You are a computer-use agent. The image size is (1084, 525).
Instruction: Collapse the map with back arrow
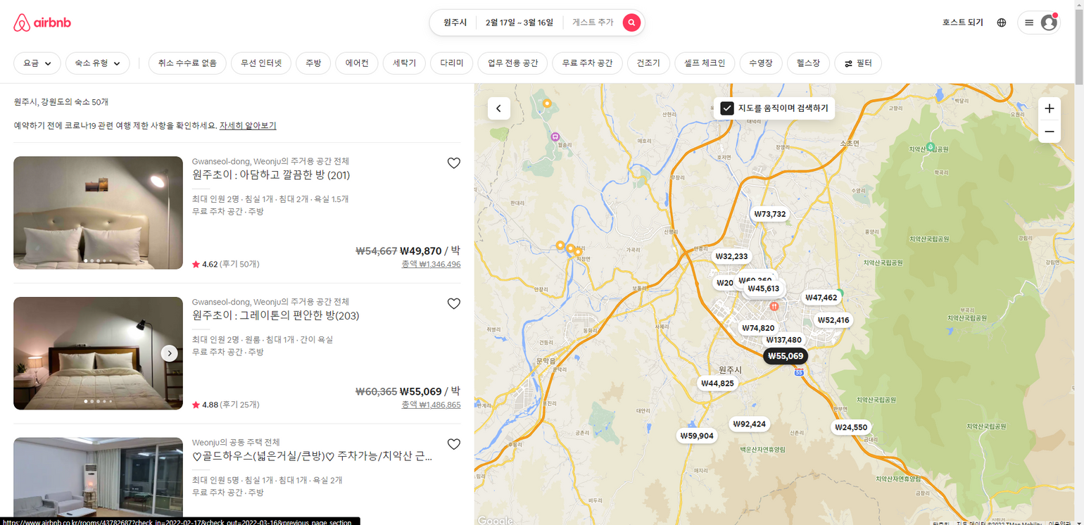click(499, 108)
